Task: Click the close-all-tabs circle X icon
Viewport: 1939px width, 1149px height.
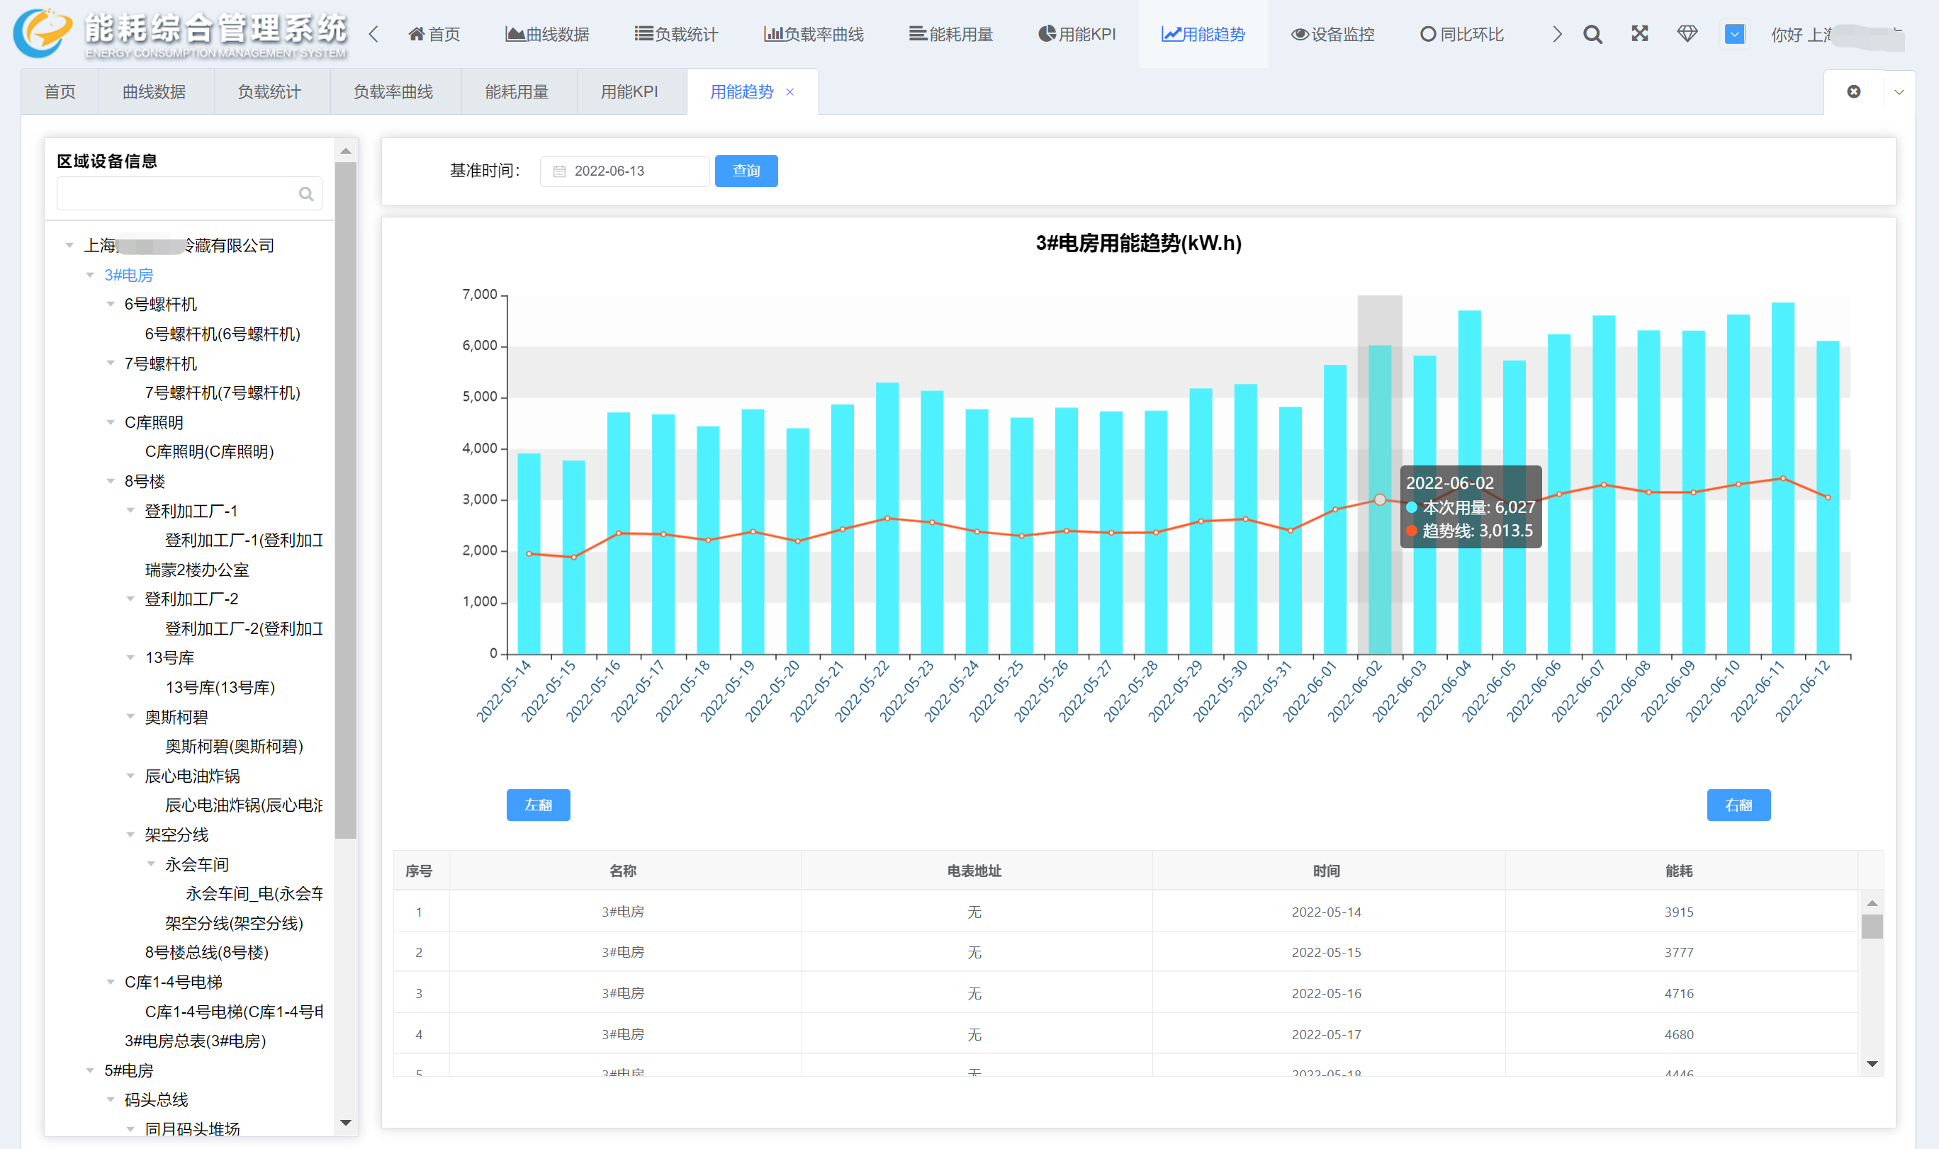Action: click(x=1854, y=91)
